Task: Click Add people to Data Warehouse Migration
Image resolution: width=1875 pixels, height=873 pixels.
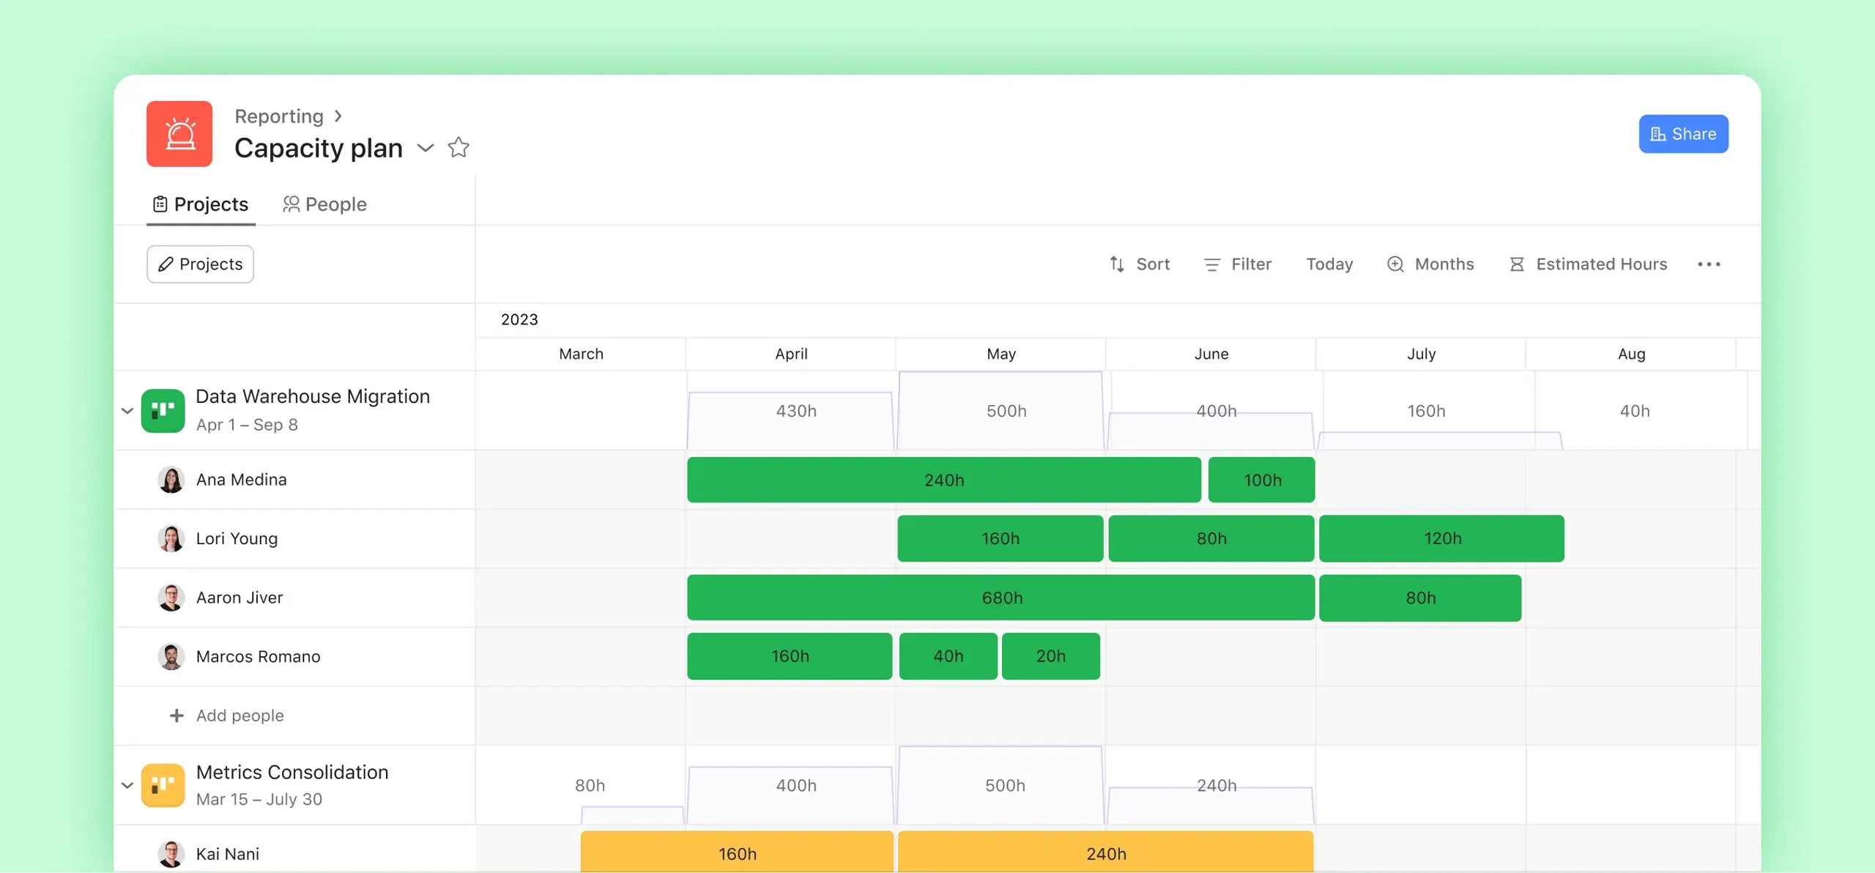Action: 226,715
